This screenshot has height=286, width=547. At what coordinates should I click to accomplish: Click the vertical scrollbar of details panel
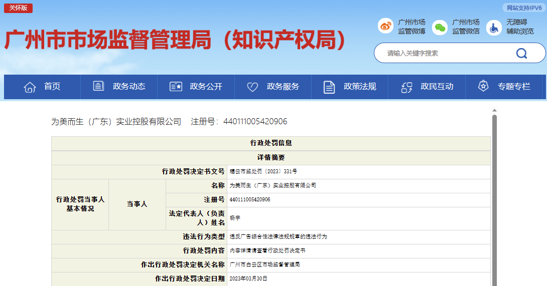pyautogui.click(x=494, y=200)
